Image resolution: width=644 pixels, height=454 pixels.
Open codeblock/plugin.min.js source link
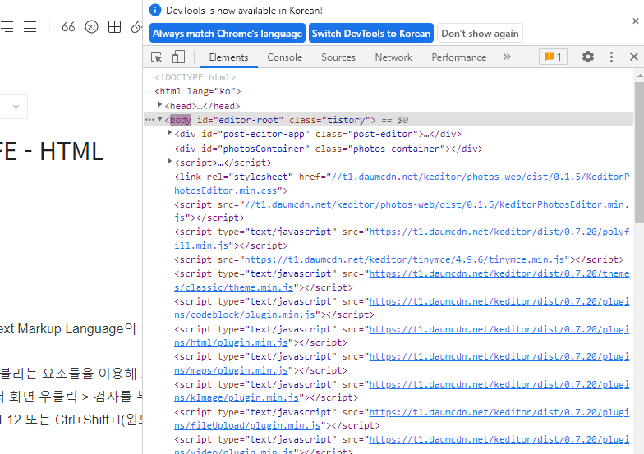(x=402, y=308)
